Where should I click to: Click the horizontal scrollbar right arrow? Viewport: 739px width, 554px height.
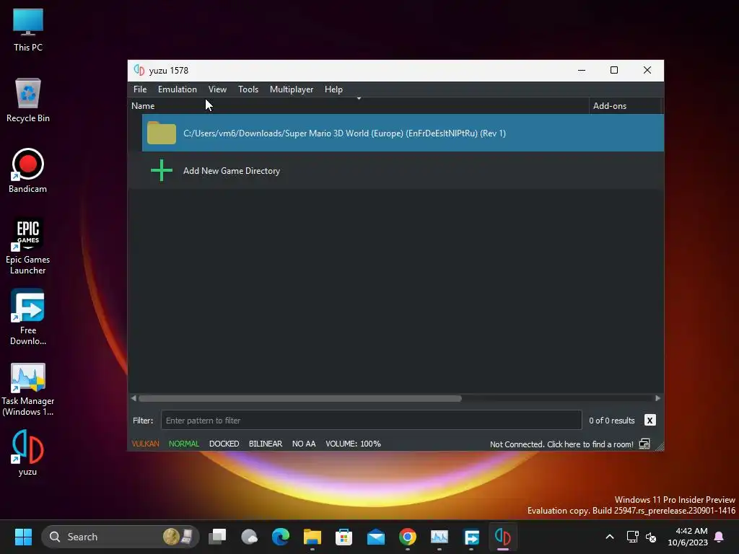(x=657, y=398)
